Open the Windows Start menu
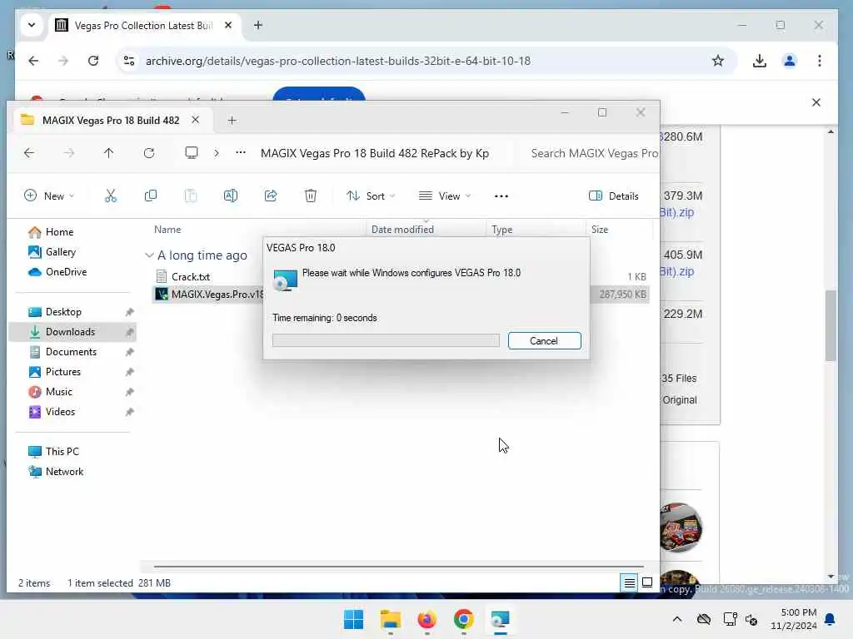 pos(353,619)
